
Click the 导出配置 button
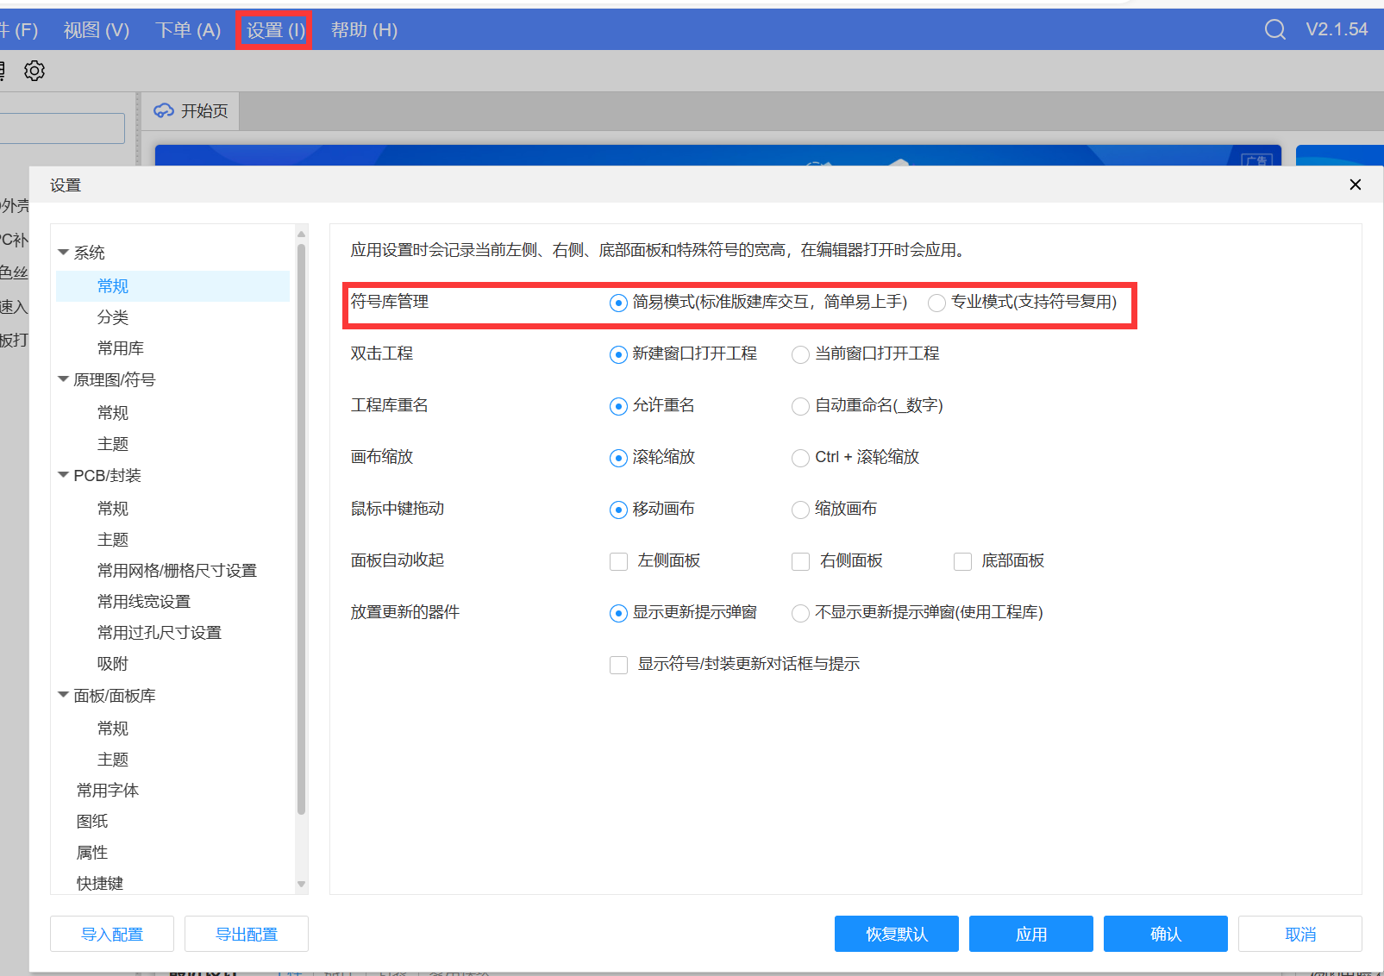point(247,934)
